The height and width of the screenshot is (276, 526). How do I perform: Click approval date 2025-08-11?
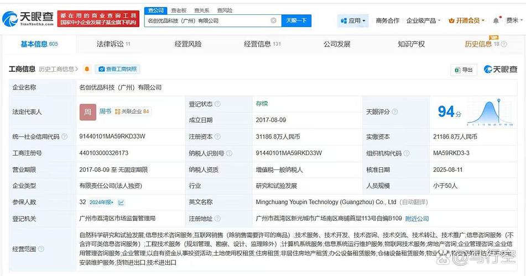pyautogui.click(x=448, y=170)
